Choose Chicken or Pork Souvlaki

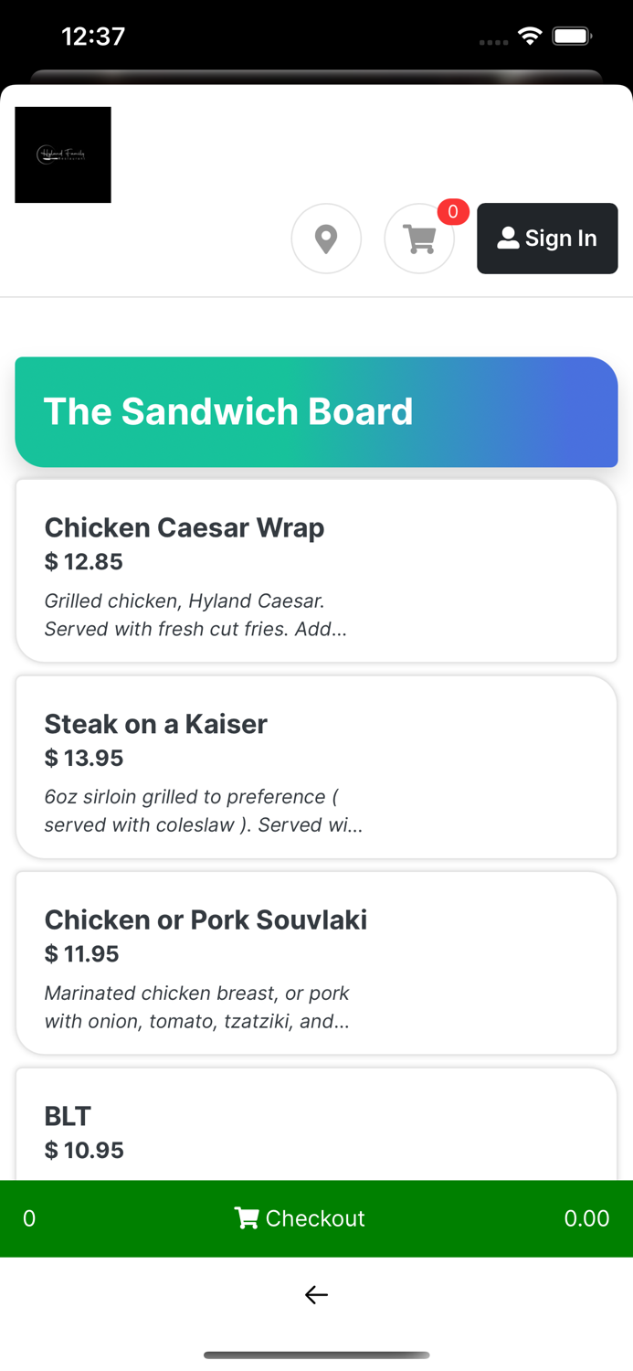pos(206,919)
